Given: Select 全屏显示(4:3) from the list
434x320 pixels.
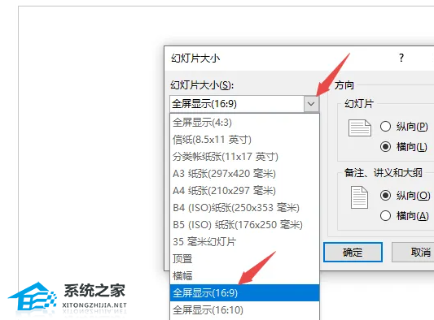Looking at the screenshot, I should [x=244, y=123].
